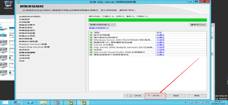228x105 pixels.
Task: Open Server Manager from the taskbar
Action: point(17,103)
